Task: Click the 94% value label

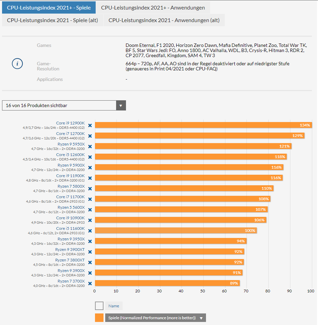Action: [241, 241]
